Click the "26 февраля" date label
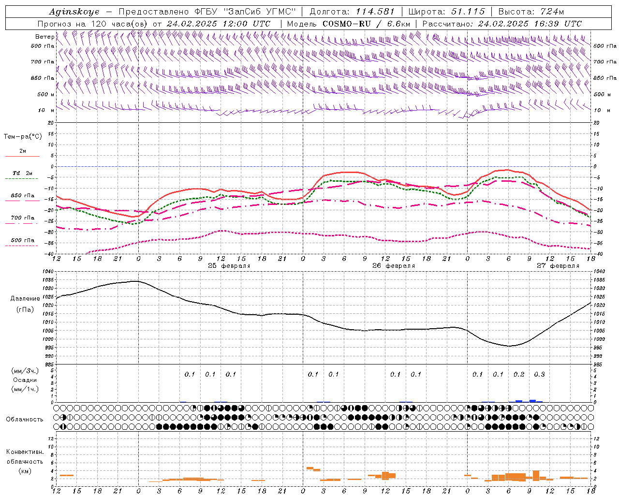Screen dimensions: 619x495 (394, 266)
